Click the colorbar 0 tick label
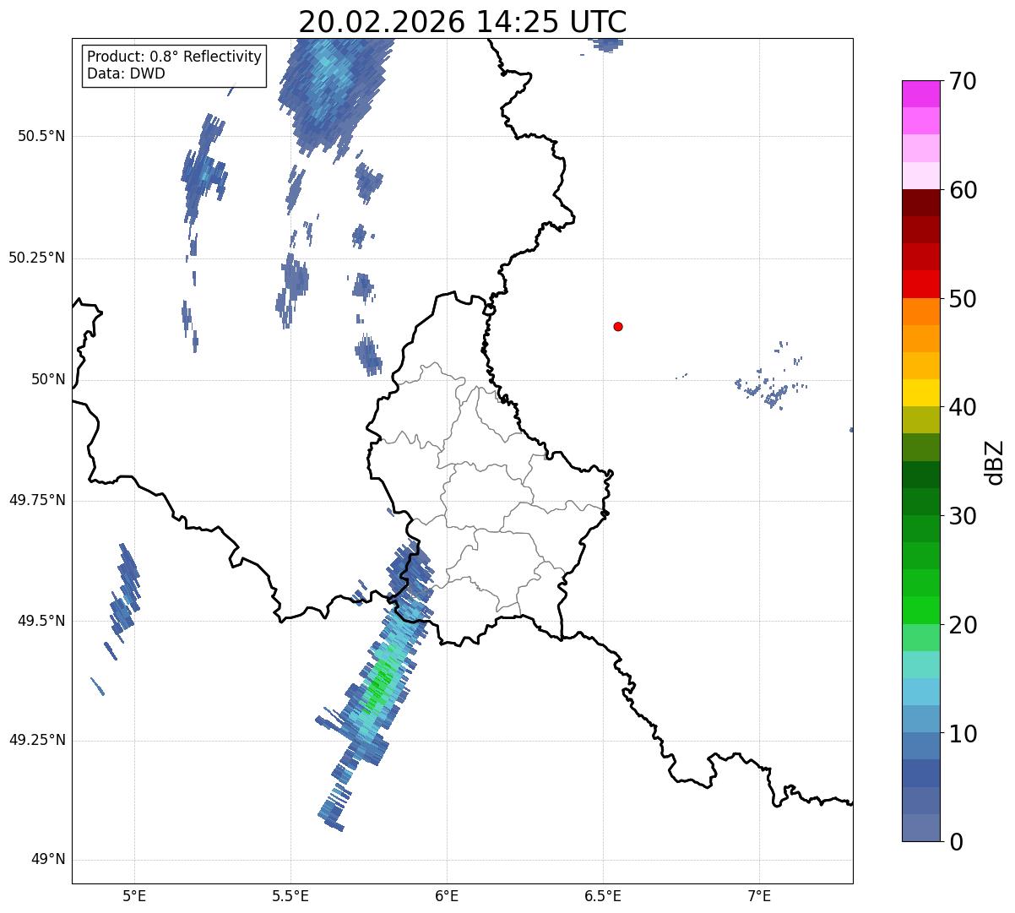Screen dimensions: 1015x913 (956, 842)
